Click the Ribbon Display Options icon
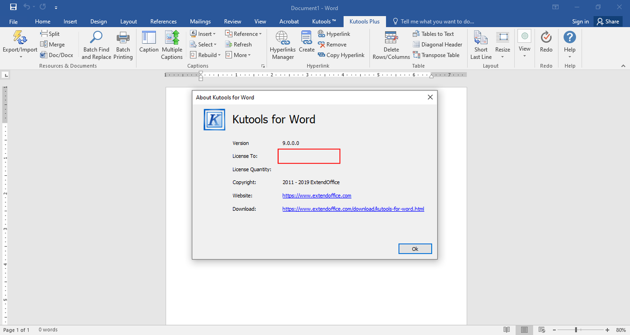Image resolution: width=630 pixels, height=335 pixels. click(x=555, y=7)
